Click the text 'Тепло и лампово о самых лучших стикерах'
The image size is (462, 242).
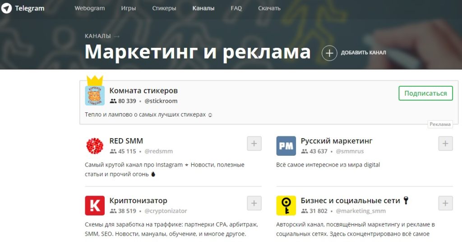coord(145,115)
